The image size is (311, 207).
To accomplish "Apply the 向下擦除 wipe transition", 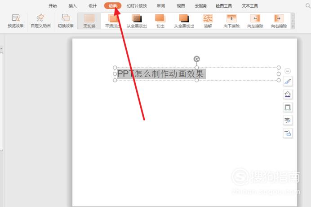I will [x=231, y=21].
